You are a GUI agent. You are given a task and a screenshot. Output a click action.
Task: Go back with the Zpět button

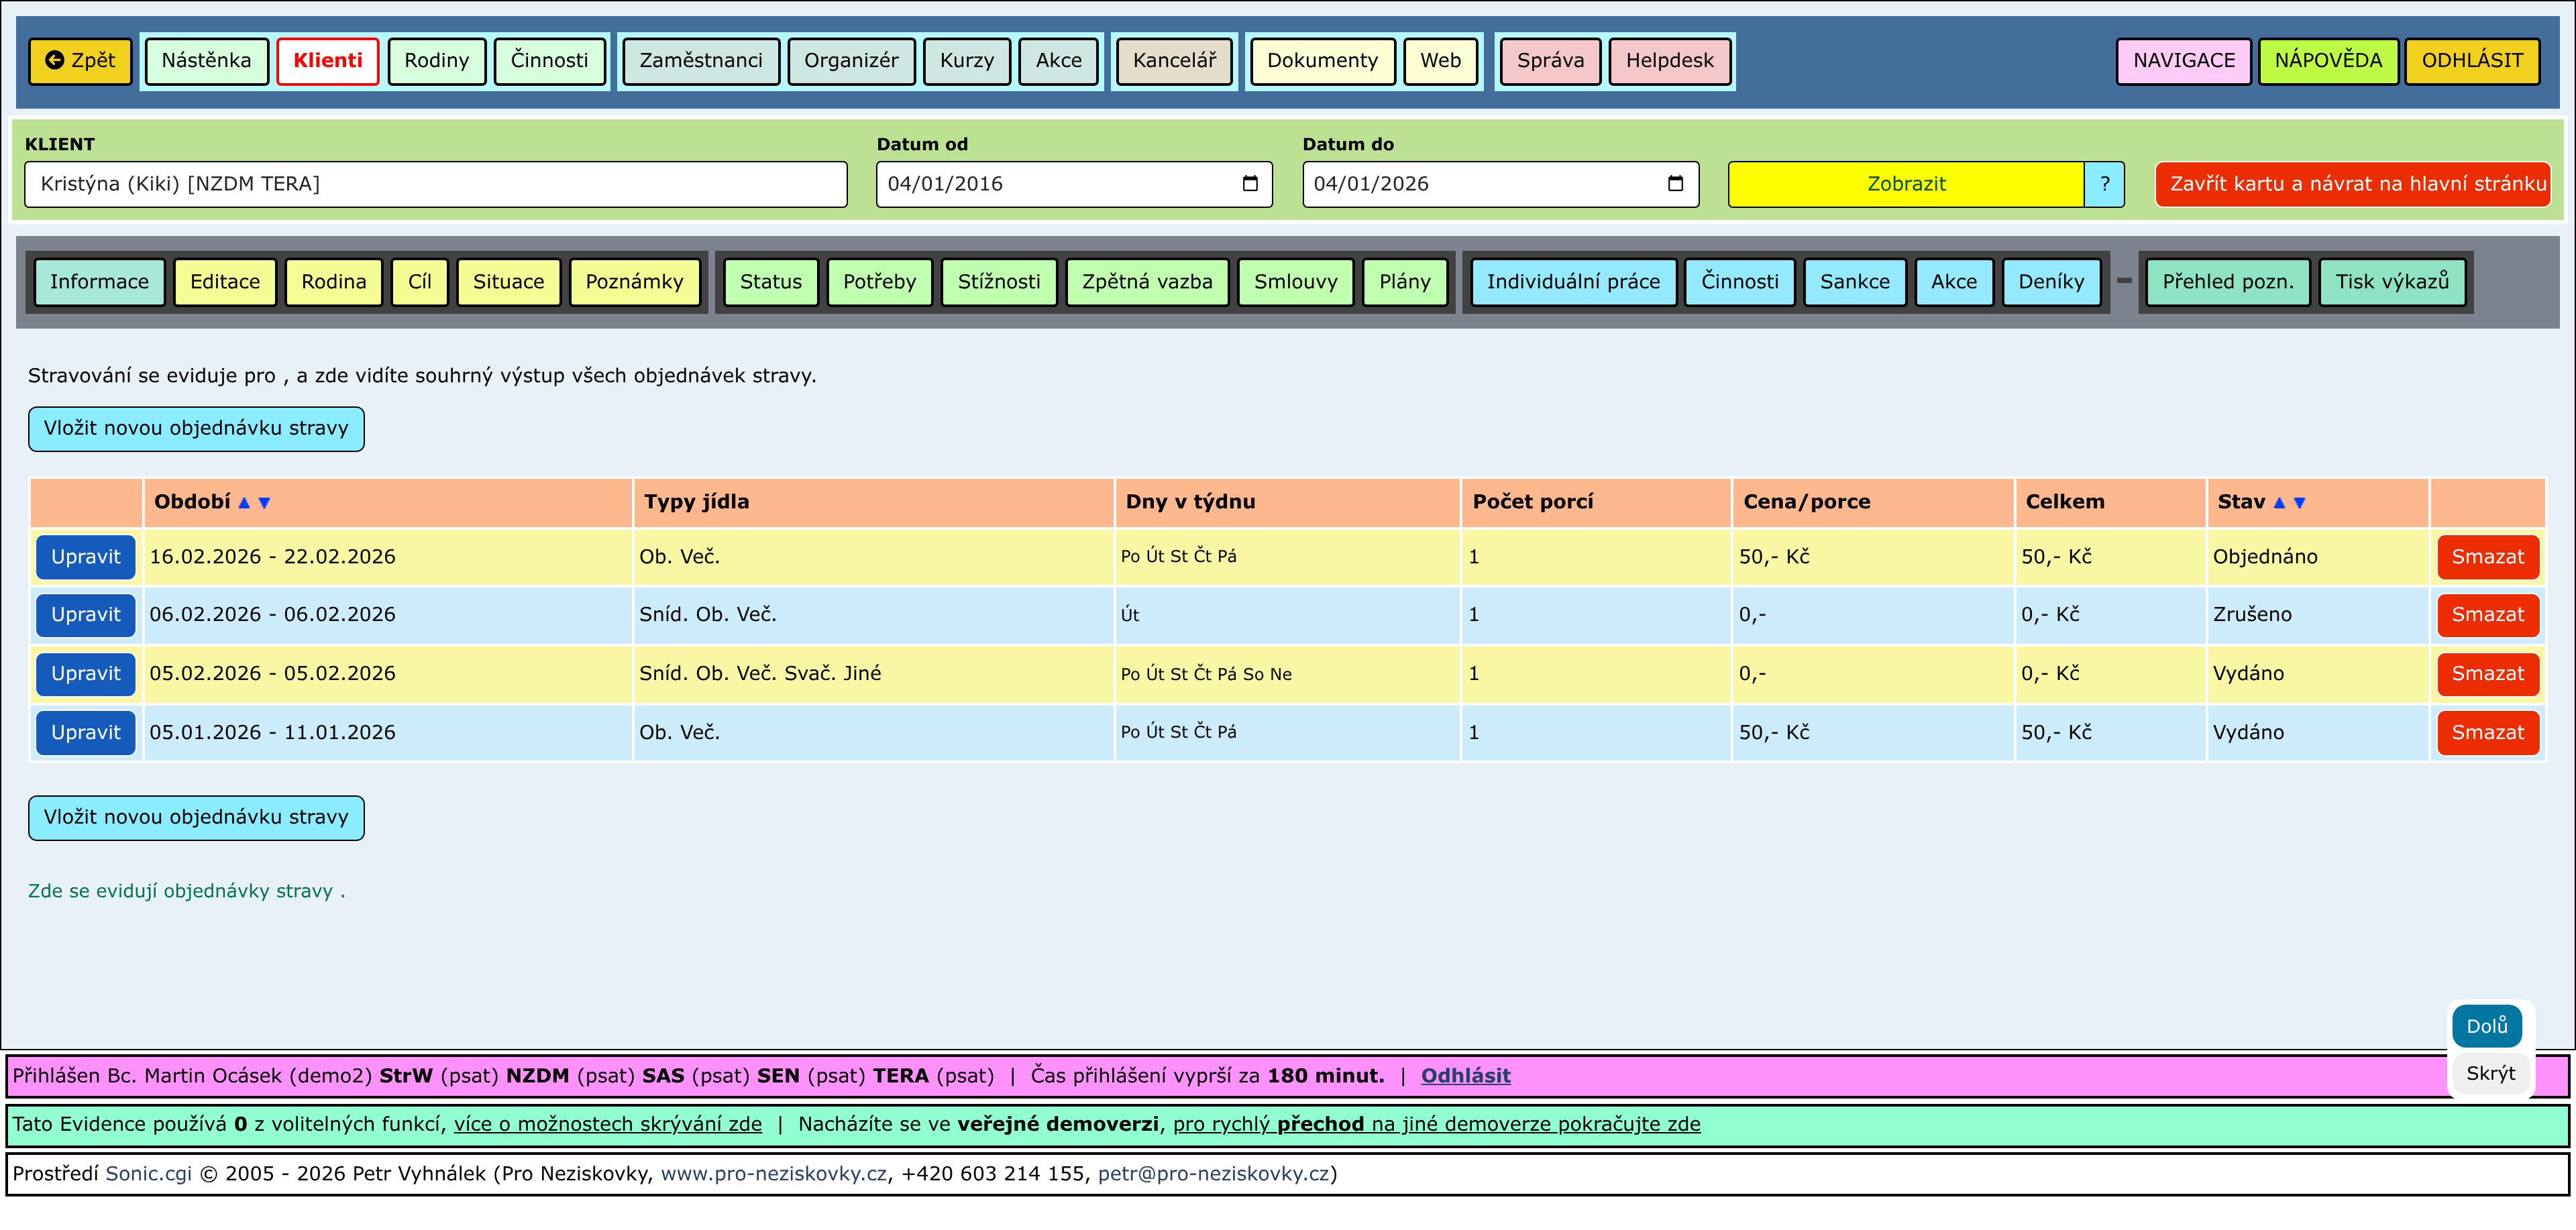(80, 61)
